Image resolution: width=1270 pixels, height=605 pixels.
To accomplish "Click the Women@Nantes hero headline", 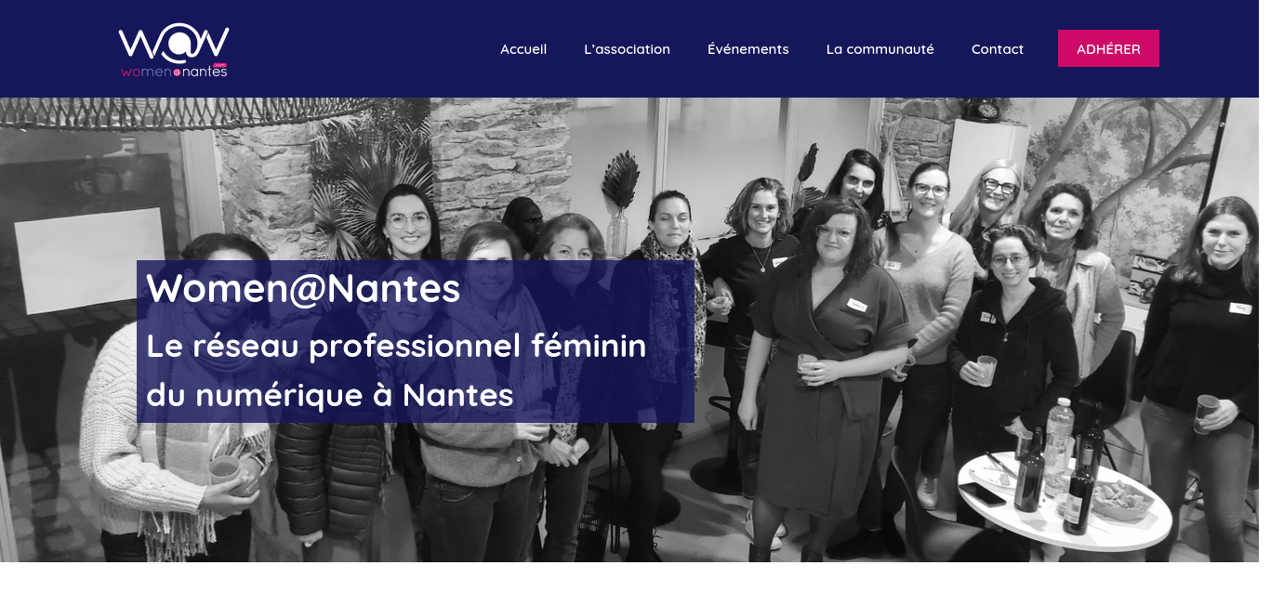I will [303, 287].
